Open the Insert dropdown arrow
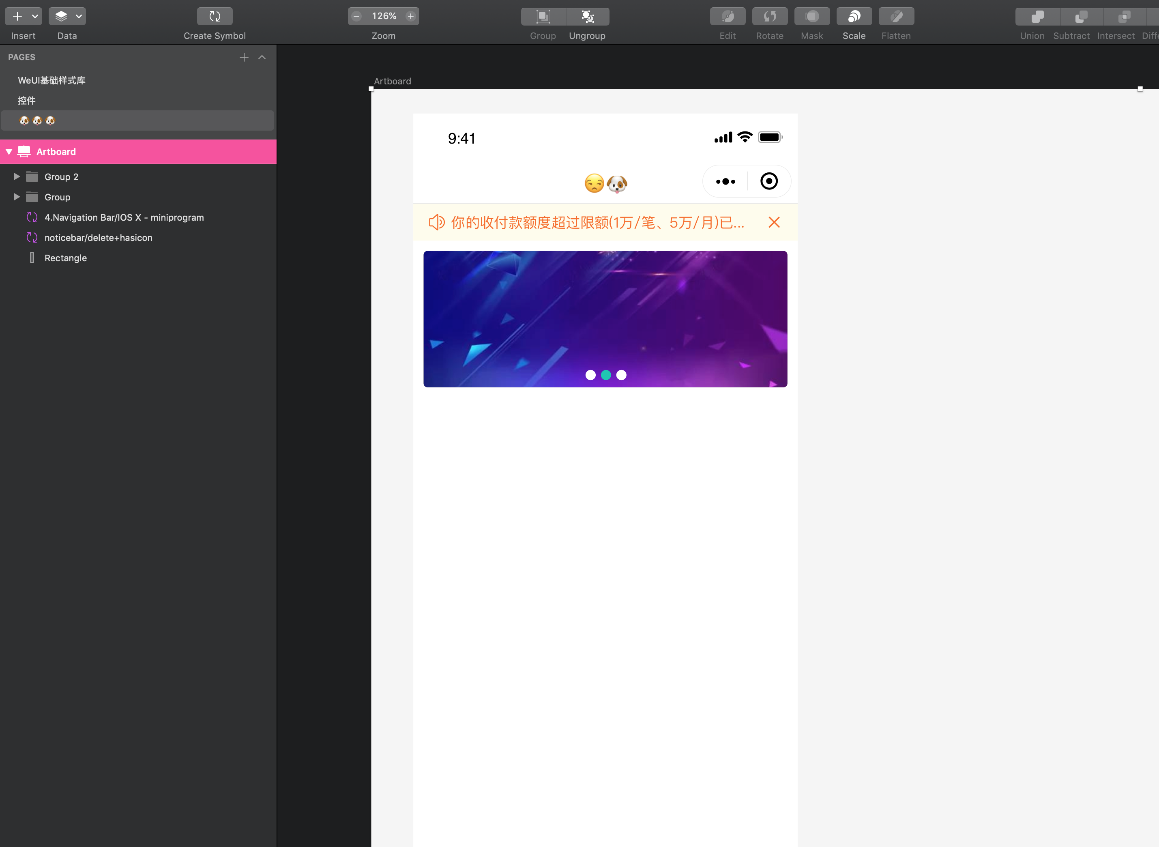The width and height of the screenshot is (1159, 847). click(x=35, y=16)
